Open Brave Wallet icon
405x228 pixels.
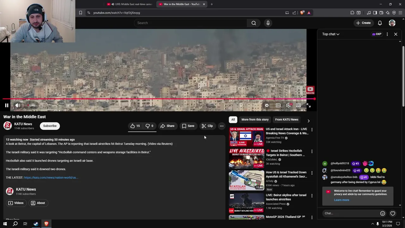click(381, 13)
